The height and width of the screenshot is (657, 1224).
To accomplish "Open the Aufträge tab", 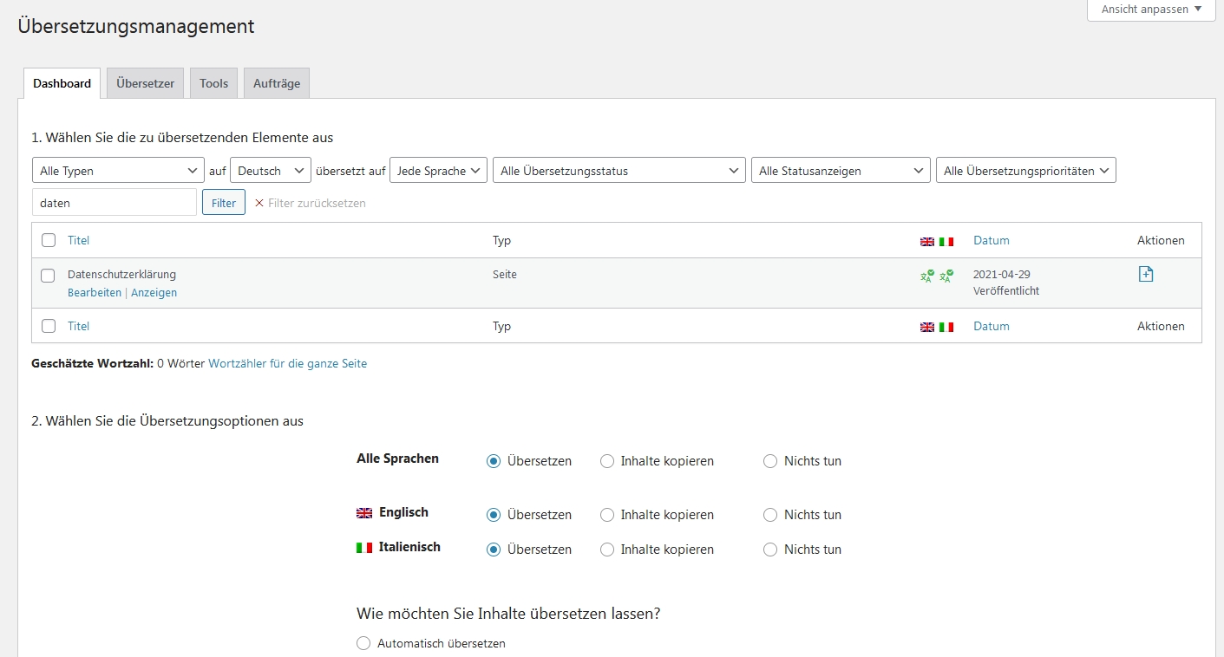I will pos(277,84).
